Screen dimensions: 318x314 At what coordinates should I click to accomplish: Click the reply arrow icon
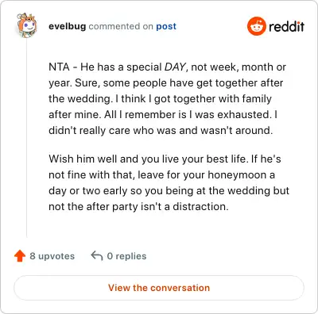tap(97, 256)
